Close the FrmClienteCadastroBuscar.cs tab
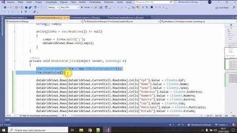The image size is (237, 133). tap(68, 18)
